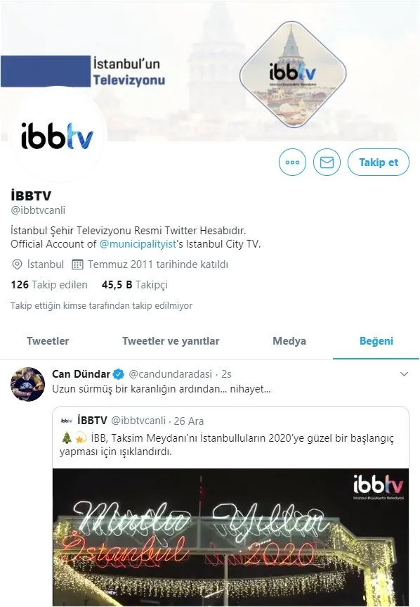Open the Mutlu Yıllar İstanbul 2020 video thumbnail
The image size is (420, 607).
pos(230,537)
